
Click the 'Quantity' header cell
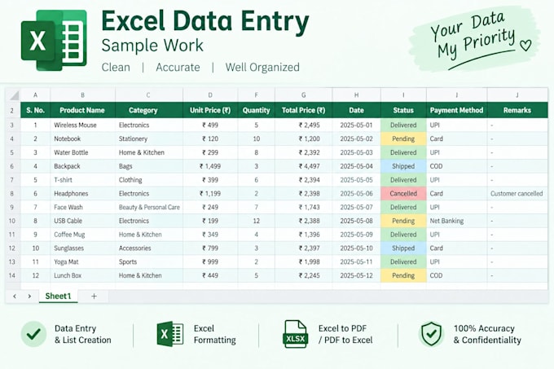(x=256, y=110)
